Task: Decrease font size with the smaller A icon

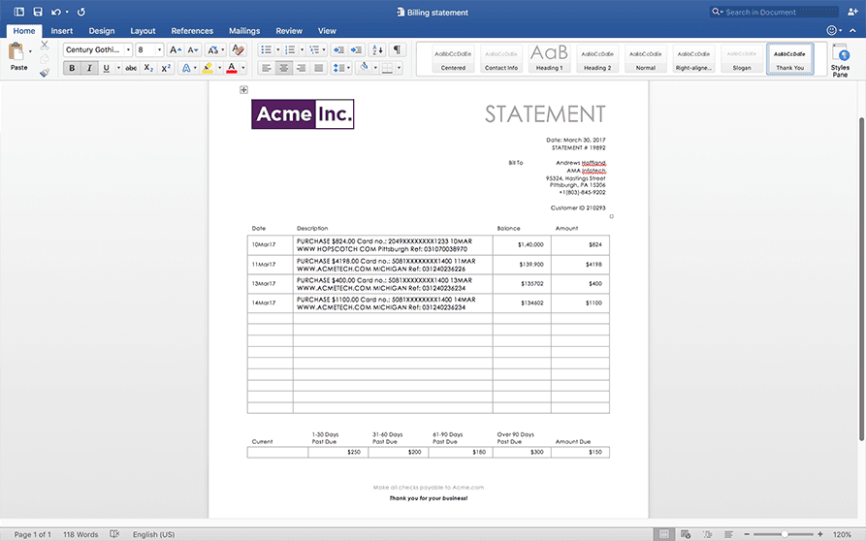Action: 192,49
